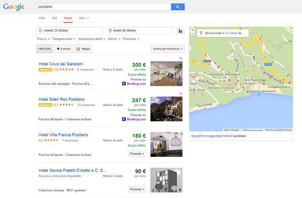Image resolution: width=302 pixels, height=198 pixels.
Task: Click the Booking.com icon for Hotel Covo dei Saraceni
Action: tap(124, 83)
